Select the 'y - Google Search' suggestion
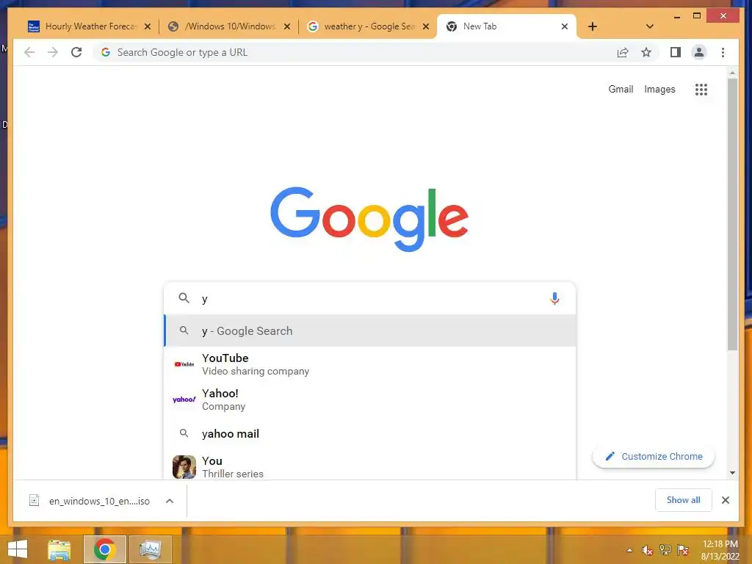This screenshot has width=752, height=564. (370, 330)
